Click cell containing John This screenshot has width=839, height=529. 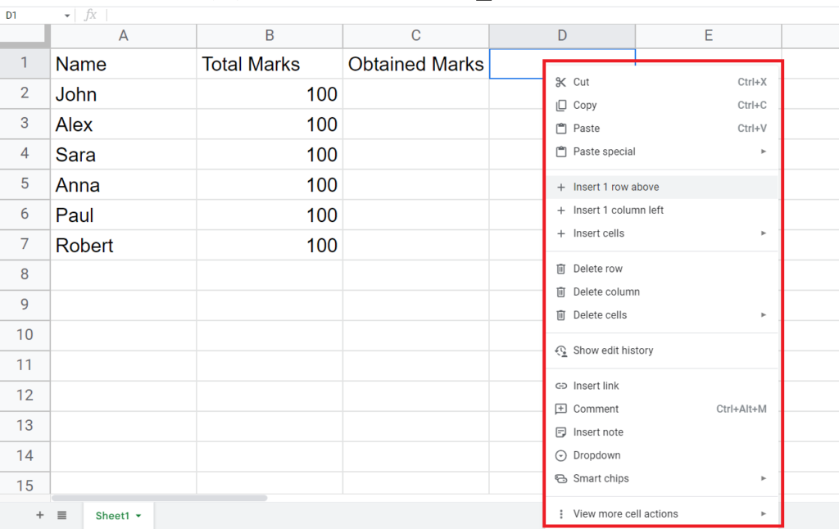[124, 94]
